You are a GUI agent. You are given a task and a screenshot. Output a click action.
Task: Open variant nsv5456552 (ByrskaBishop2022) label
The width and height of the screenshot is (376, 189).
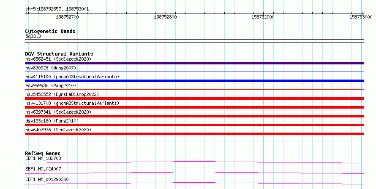(62, 94)
